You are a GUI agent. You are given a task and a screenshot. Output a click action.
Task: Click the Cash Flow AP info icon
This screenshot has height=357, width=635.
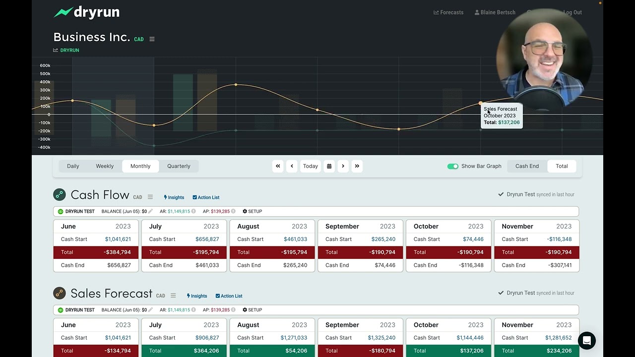(x=233, y=211)
